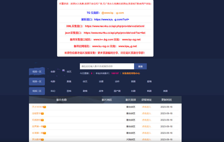224x142 pixels.
Task: Click 点击进入 for 天才冲冲冲 row
Action: pyautogui.click(x=146, y=107)
